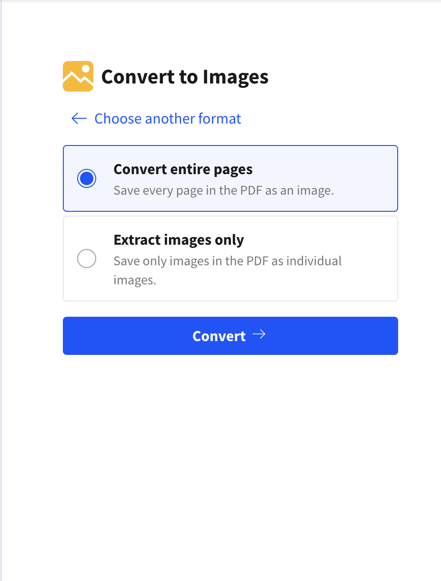Click the Convert to Images heading
The height and width of the screenshot is (581, 441).
[185, 76]
